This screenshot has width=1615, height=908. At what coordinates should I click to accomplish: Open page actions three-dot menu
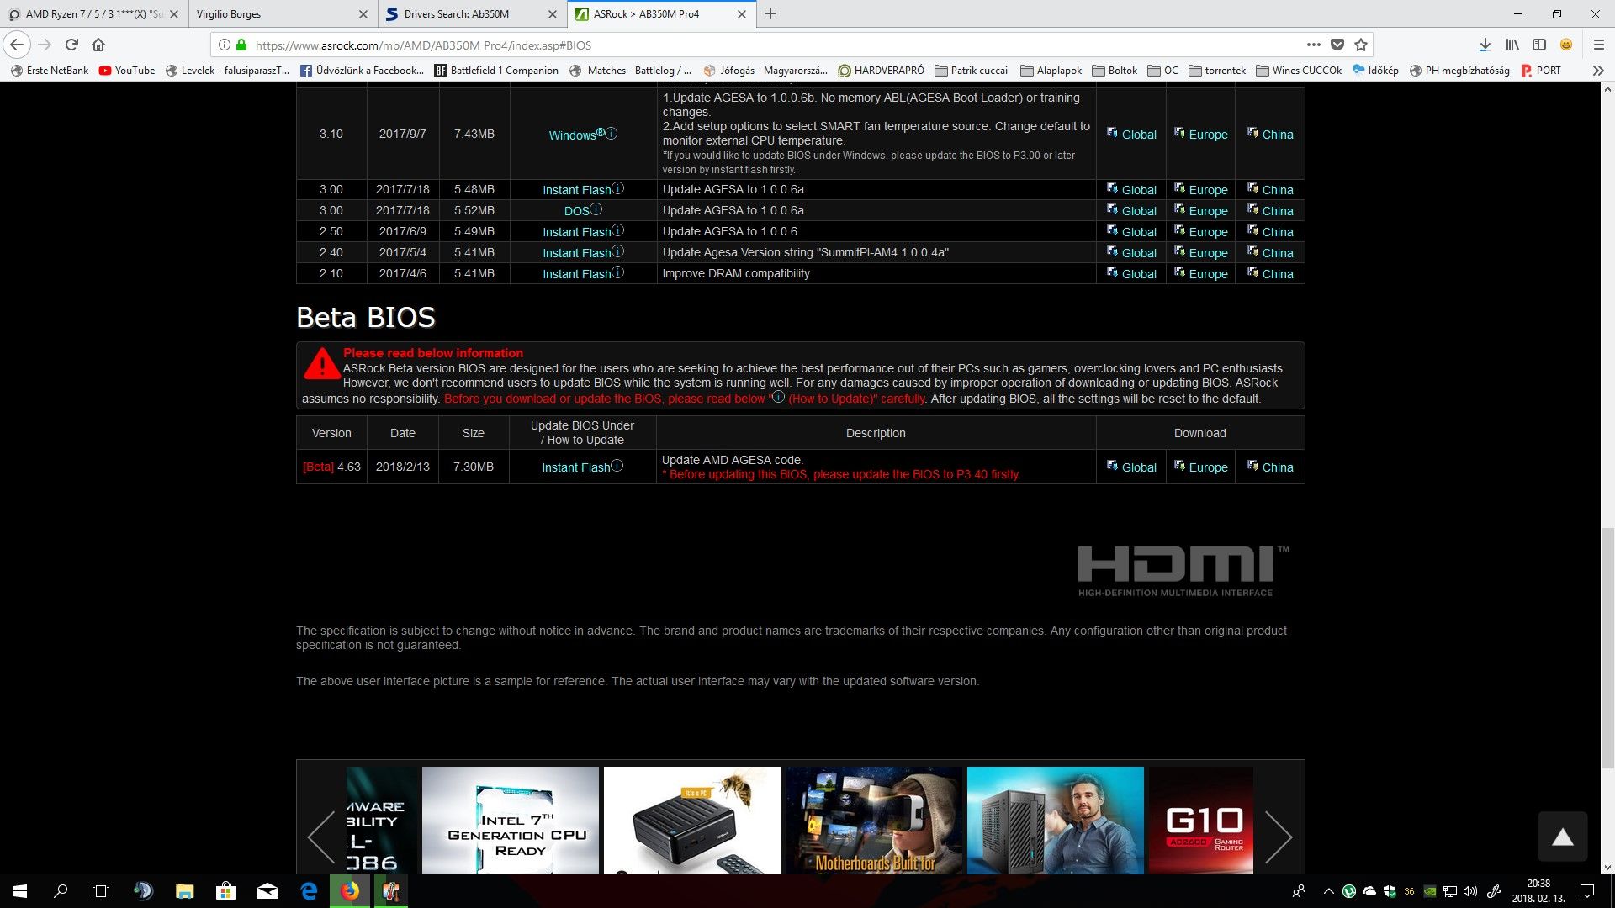(1313, 45)
